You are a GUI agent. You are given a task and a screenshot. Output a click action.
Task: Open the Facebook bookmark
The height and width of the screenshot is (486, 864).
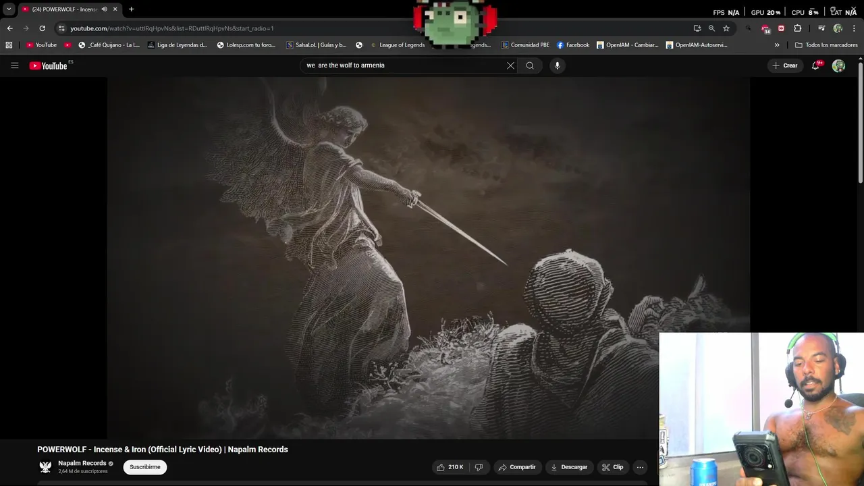(573, 45)
